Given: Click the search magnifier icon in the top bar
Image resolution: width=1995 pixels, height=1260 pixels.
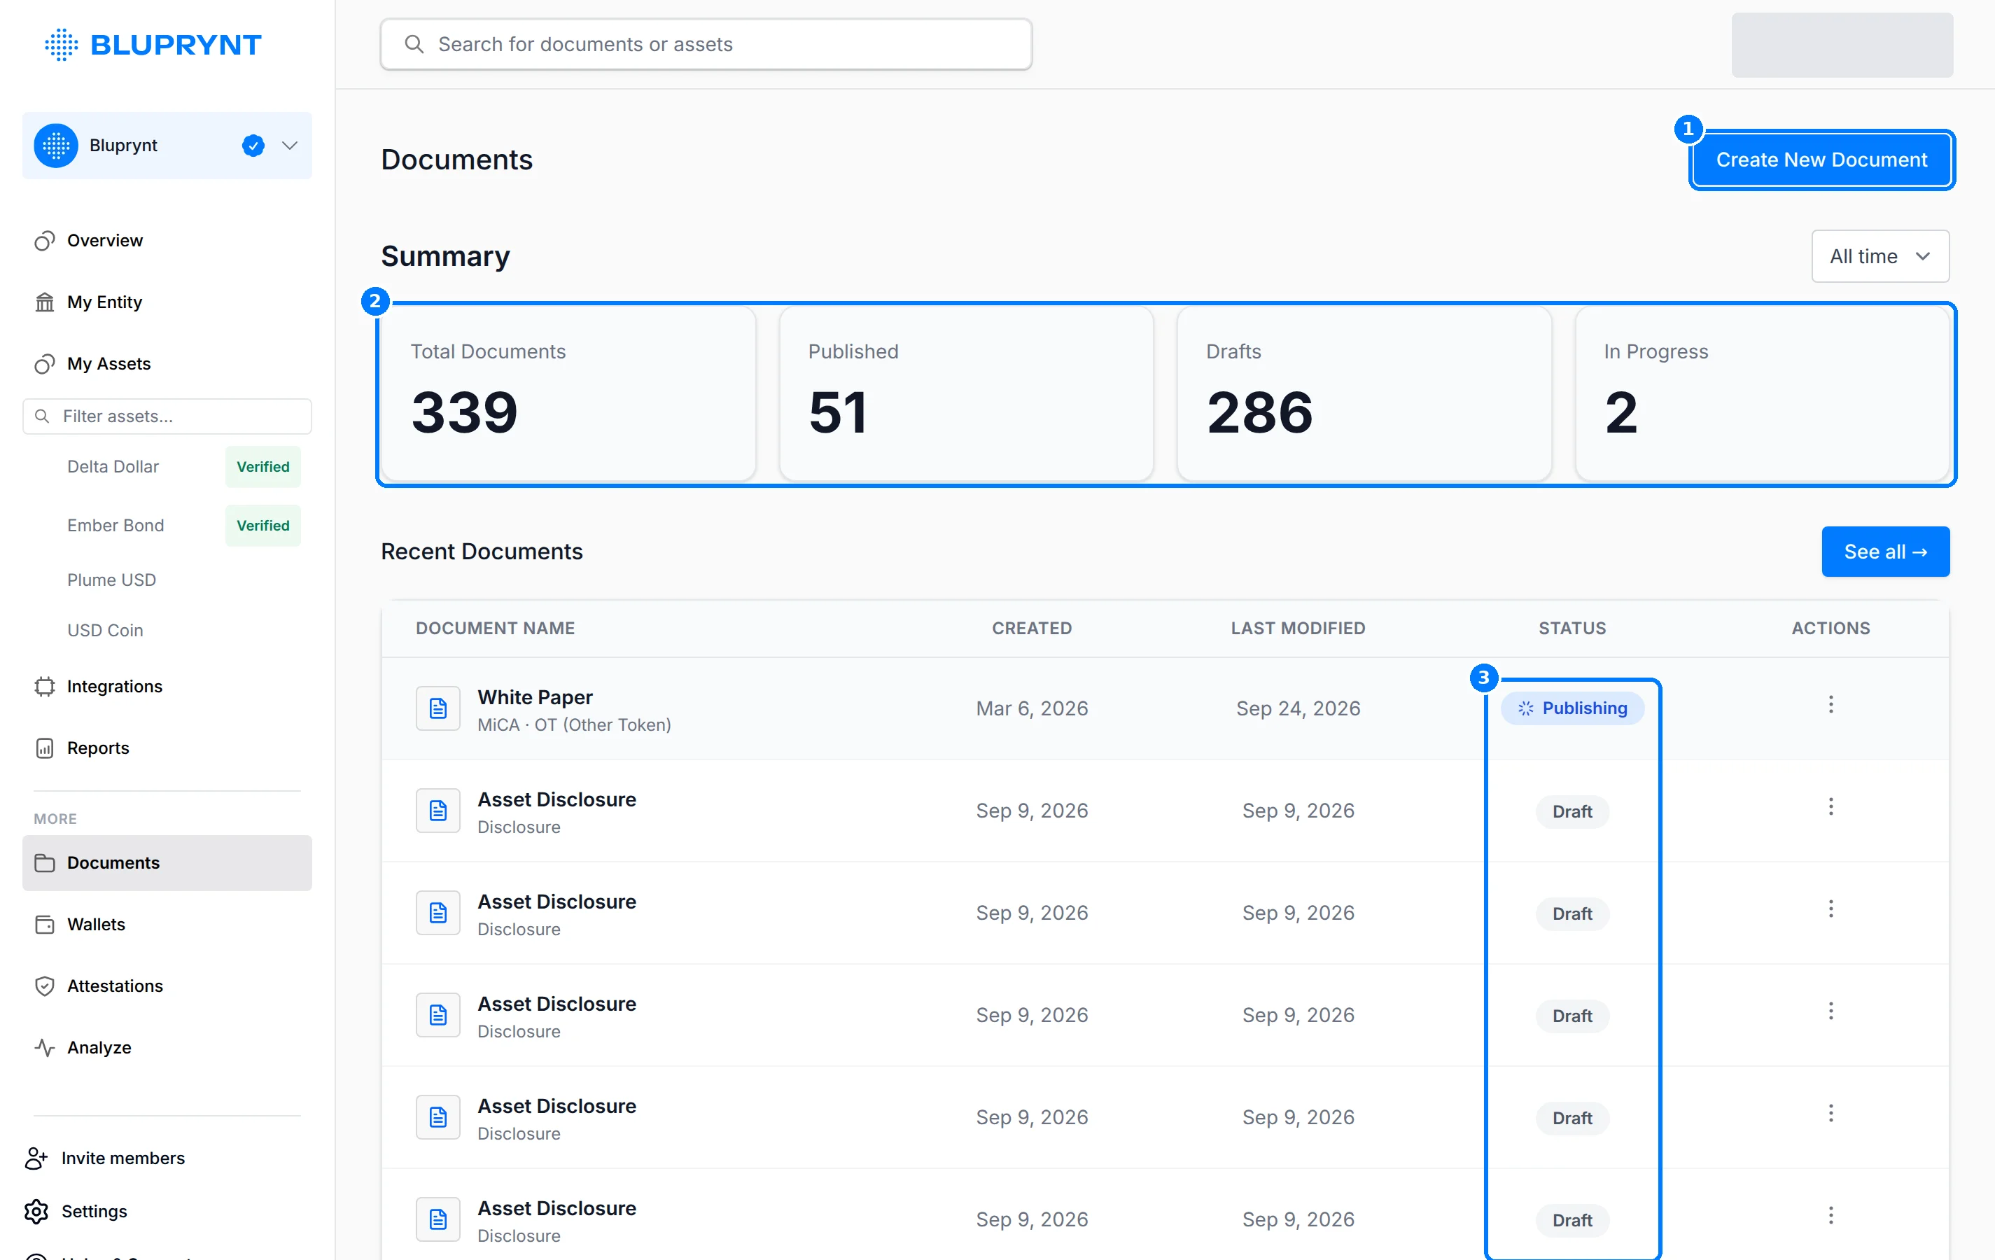Looking at the screenshot, I should pyautogui.click(x=414, y=44).
